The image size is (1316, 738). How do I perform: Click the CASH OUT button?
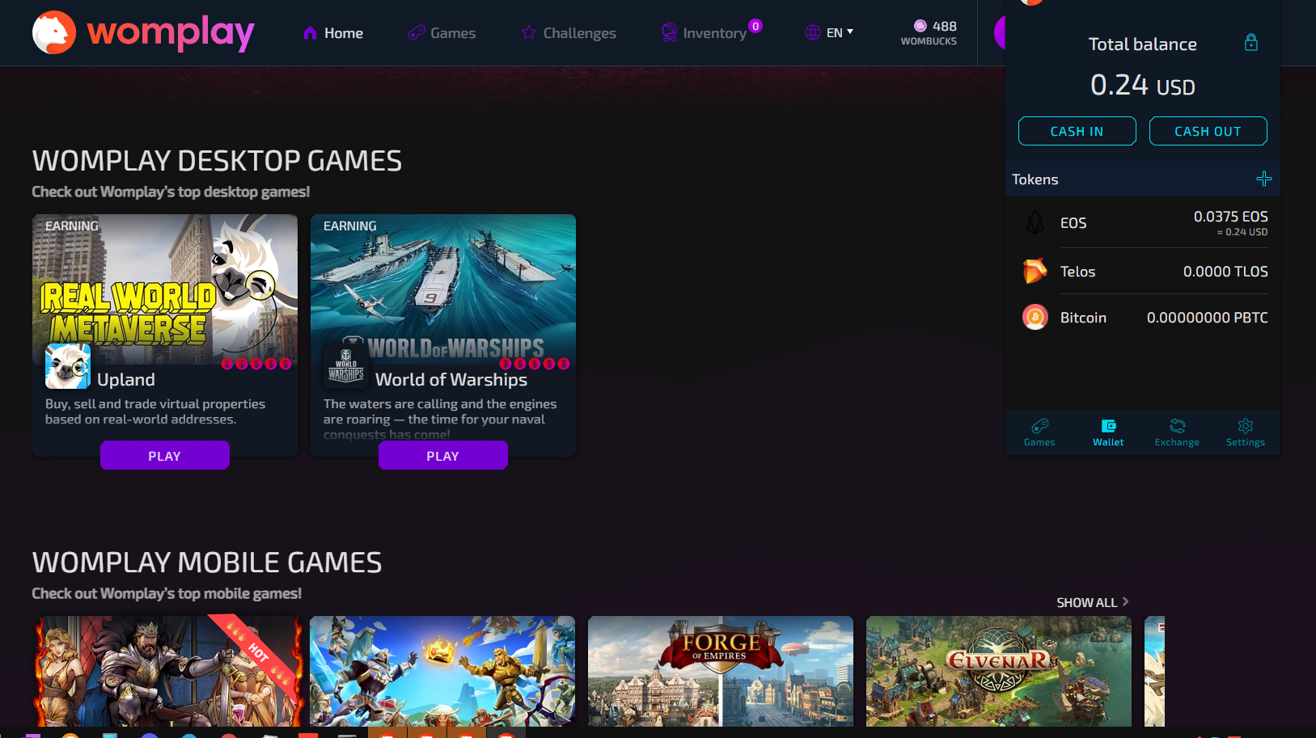1208,131
